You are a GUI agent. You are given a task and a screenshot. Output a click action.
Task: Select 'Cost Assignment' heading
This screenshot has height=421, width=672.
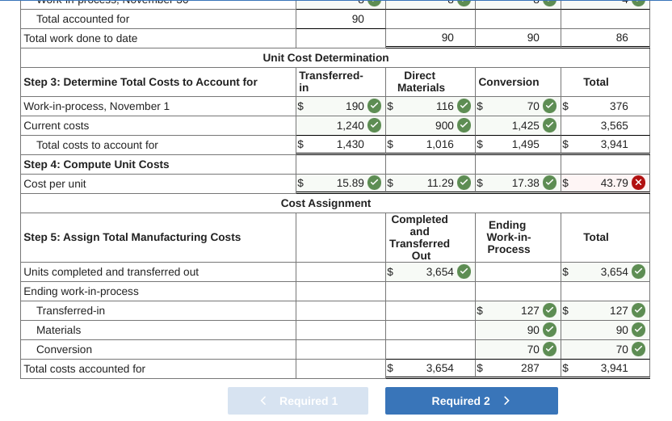coord(325,203)
